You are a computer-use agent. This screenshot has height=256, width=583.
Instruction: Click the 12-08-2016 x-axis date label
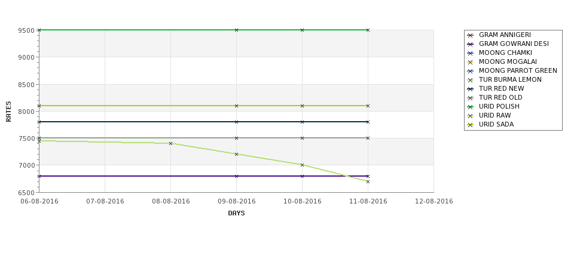pyautogui.click(x=434, y=201)
